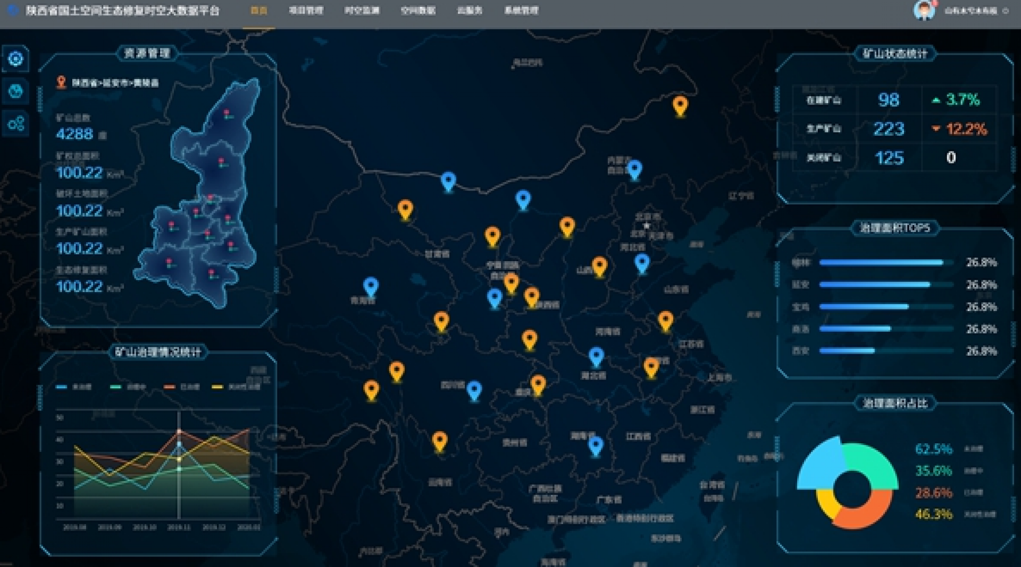Toggle the yellow series in line chart legend
Image resolution: width=1021 pixels, height=567 pixels.
[236, 386]
